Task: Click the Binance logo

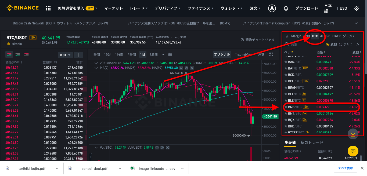Action: point(23,8)
